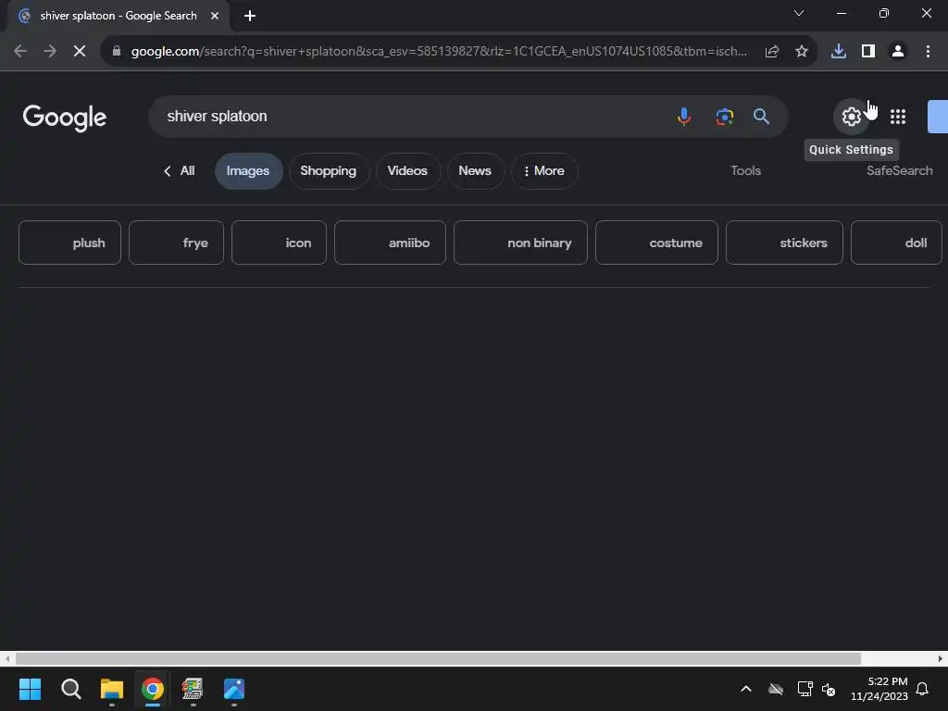Start voice search with microphone icon
The height and width of the screenshot is (711, 948).
tap(684, 116)
